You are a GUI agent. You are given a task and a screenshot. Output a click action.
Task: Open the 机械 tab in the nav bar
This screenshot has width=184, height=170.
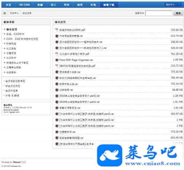[40, 5]
